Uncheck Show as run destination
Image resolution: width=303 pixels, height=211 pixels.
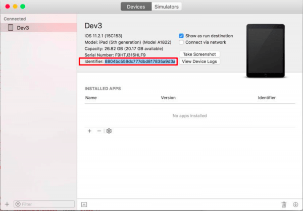181,36
